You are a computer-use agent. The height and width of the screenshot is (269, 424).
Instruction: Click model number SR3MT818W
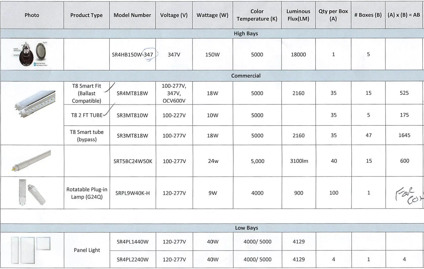point(132,136)
